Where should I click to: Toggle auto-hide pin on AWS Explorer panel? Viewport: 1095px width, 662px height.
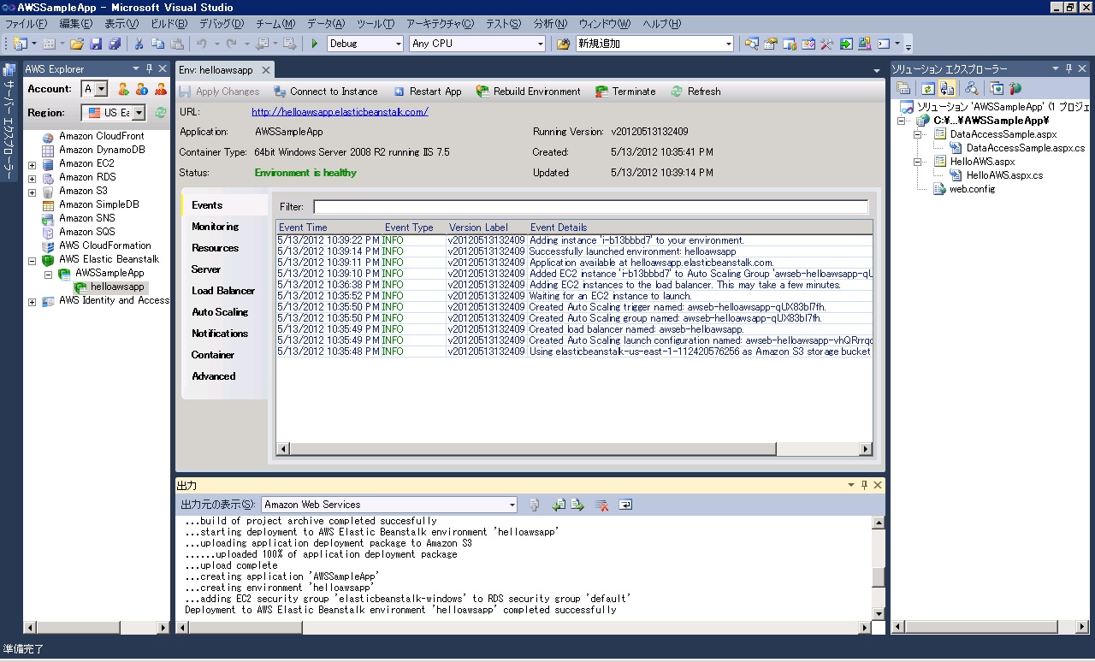point(148,68)
